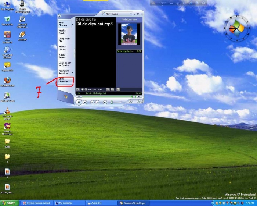Open the English language dropdown in top bar
Viewport: 257px width, 206px height.
[162, 3]
